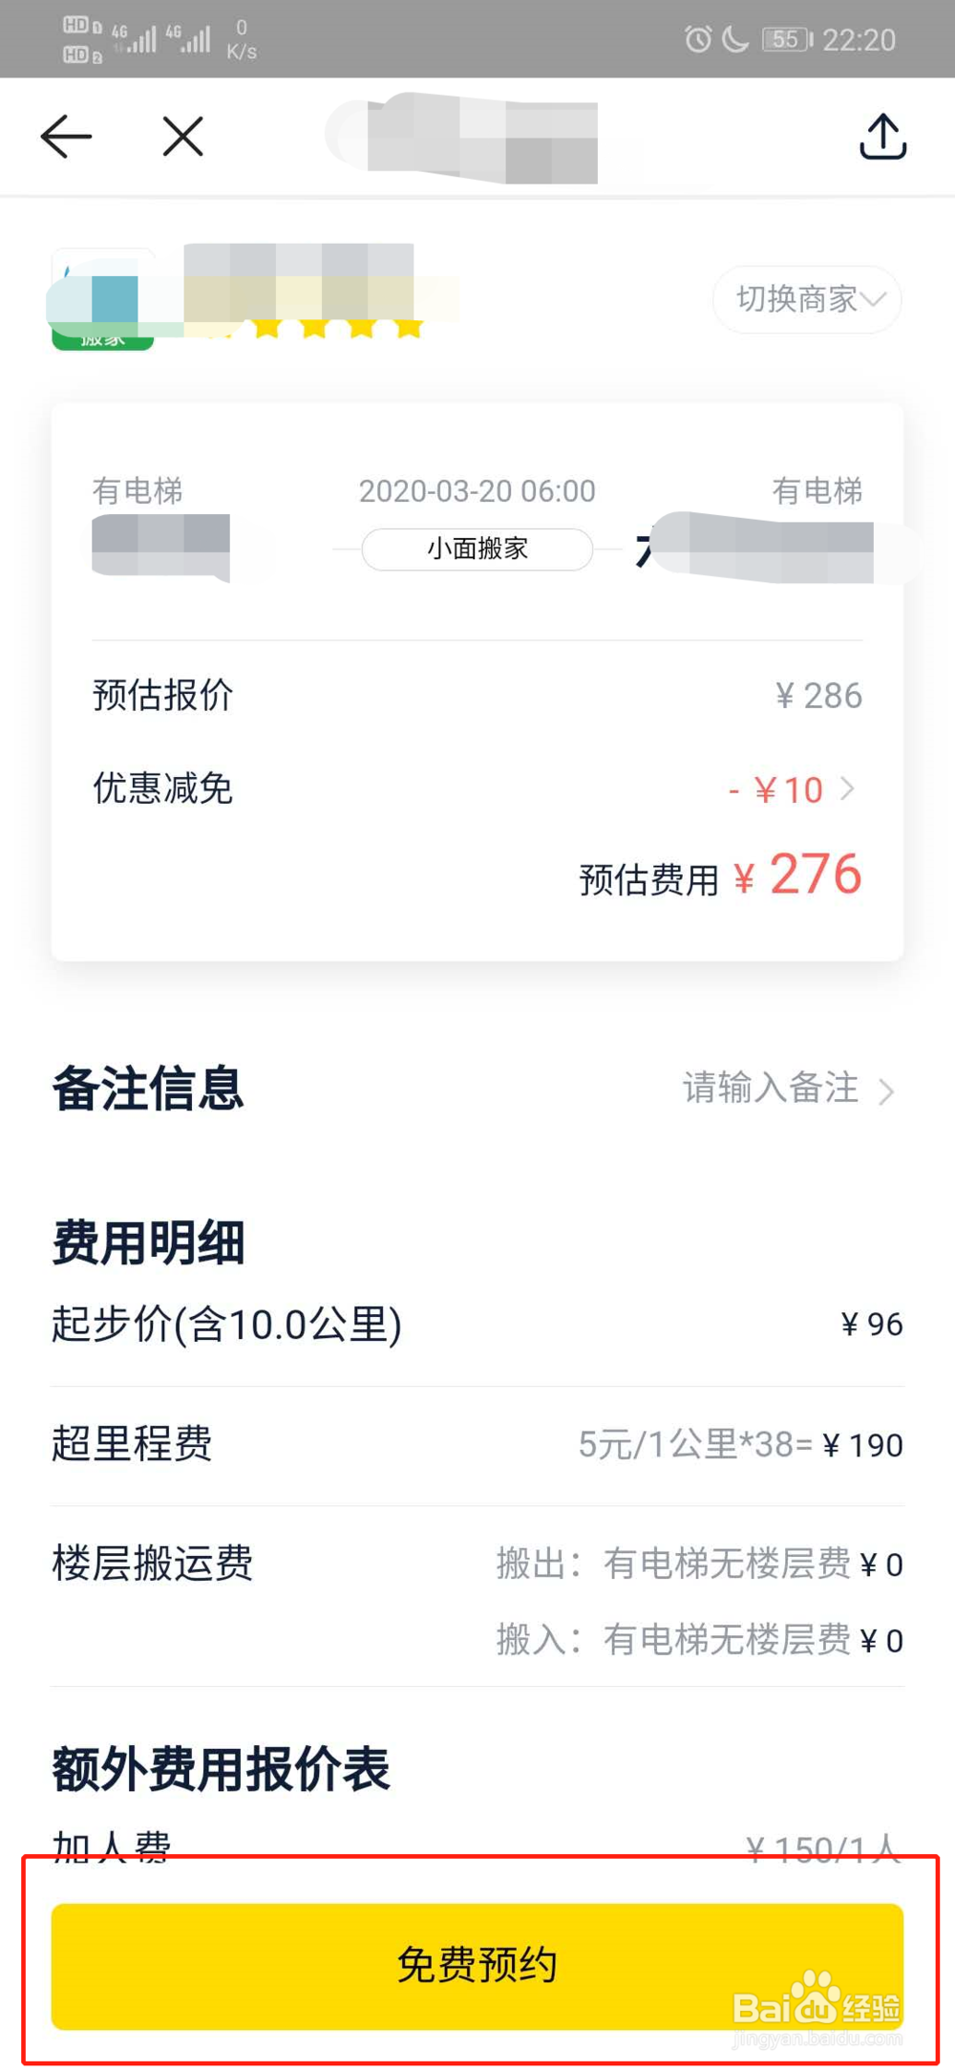The image size is (955, 2071).
Task: Tap the 4G signal strength icon
Action: (x=136, y=39)
